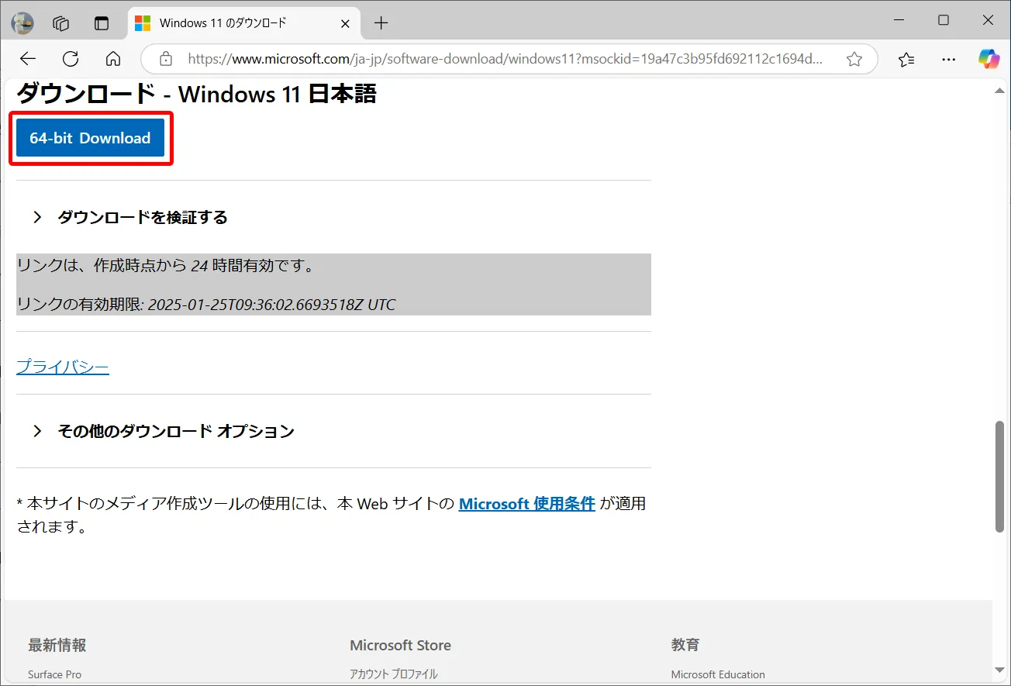This screenshot has width=1011, height=686.
Task: Open the プライバシー link
Action: click(x=63, y=367)
